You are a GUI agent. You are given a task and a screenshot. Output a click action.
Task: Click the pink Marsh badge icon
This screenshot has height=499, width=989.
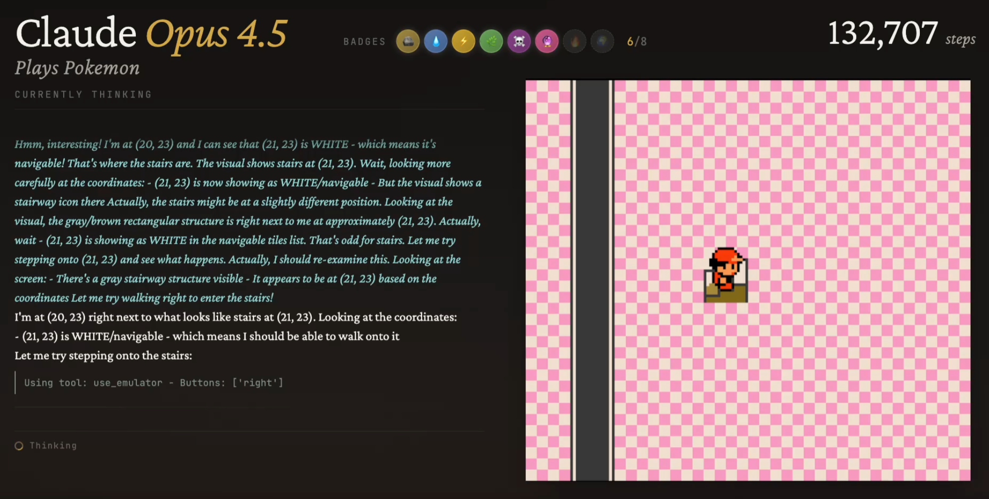547,41
